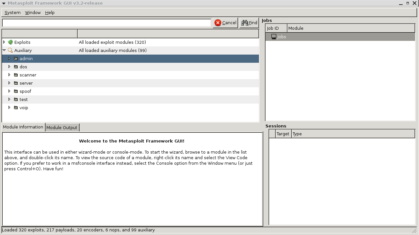Click the green bug Exploits icon
This screenshot has width=419, height=235.
(x=10, y=42)
